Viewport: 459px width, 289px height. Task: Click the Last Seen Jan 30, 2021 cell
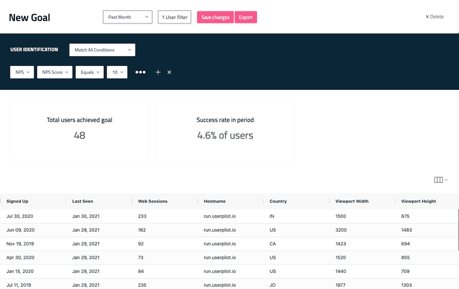click(85, 216)
